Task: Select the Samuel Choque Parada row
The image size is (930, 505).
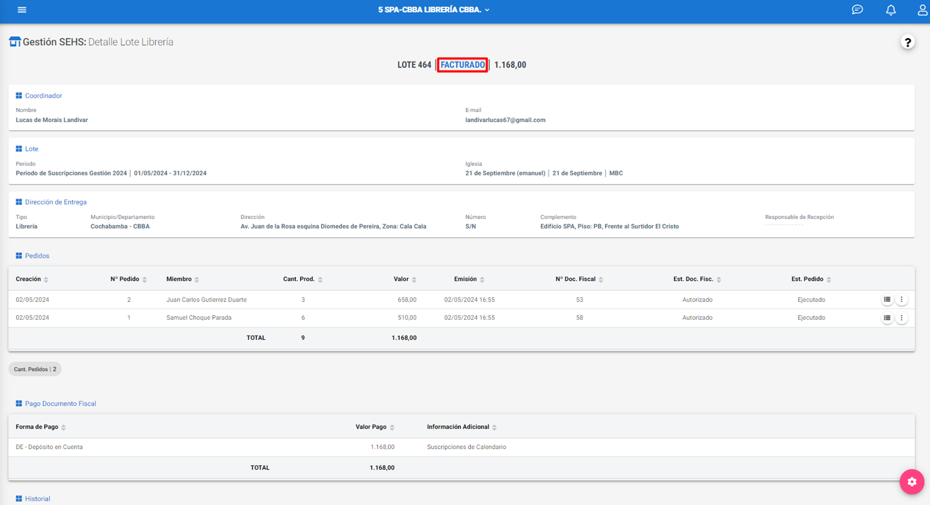Action: click(x=462, y=318)
